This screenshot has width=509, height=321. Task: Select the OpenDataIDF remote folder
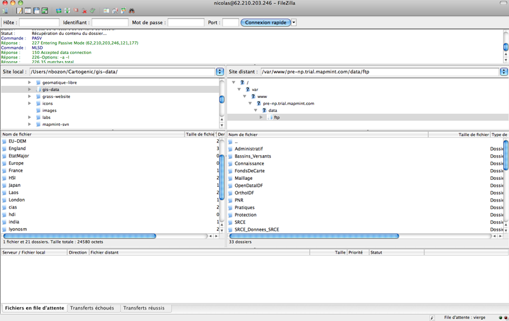pyautogui.click(x=249, y=186)
